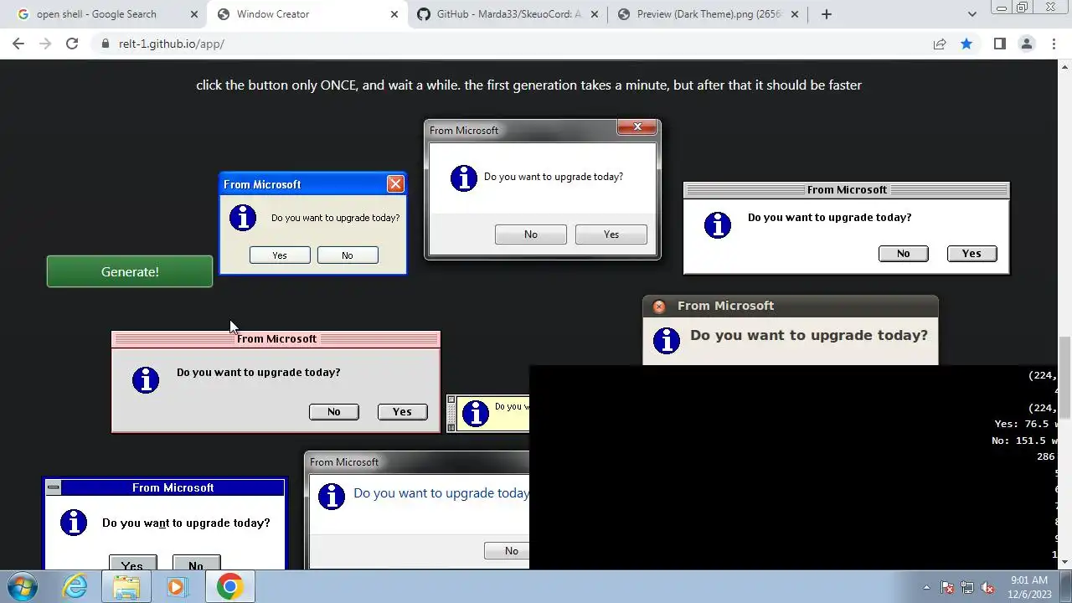Switch to Preview (Dark Theme).png tab
Screen dimensions: 1072x603
[709, 14]
